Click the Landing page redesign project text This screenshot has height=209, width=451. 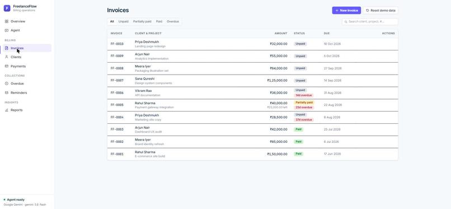[x=150, y=47]
